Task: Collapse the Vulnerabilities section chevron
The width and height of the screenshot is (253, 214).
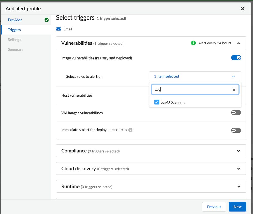Action: [x=239, y=43]
